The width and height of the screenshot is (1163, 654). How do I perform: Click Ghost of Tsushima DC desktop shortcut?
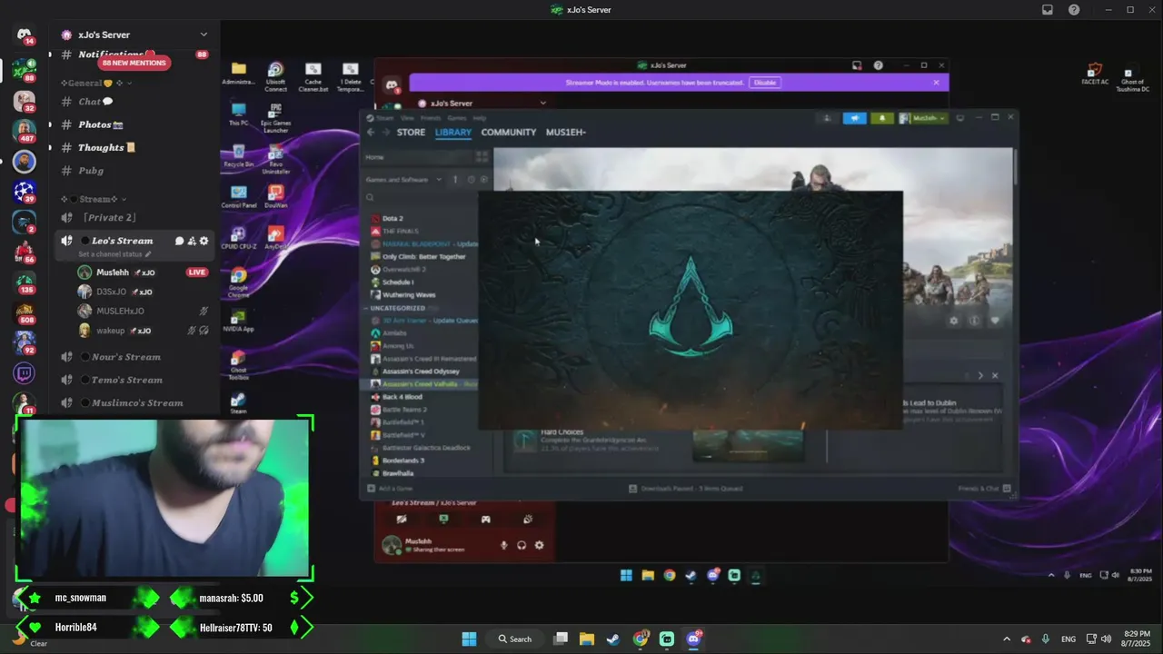[x=1133, y=77]
